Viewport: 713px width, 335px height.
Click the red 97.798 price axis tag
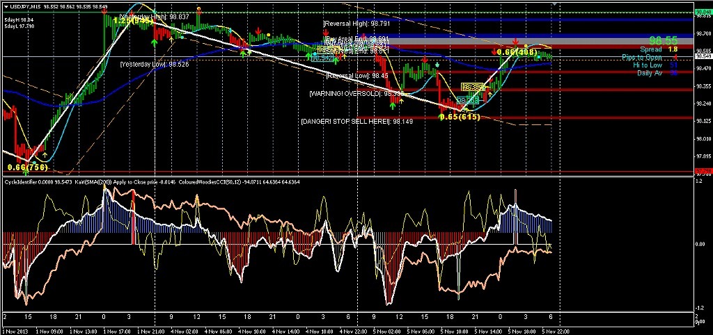(703, 172)
